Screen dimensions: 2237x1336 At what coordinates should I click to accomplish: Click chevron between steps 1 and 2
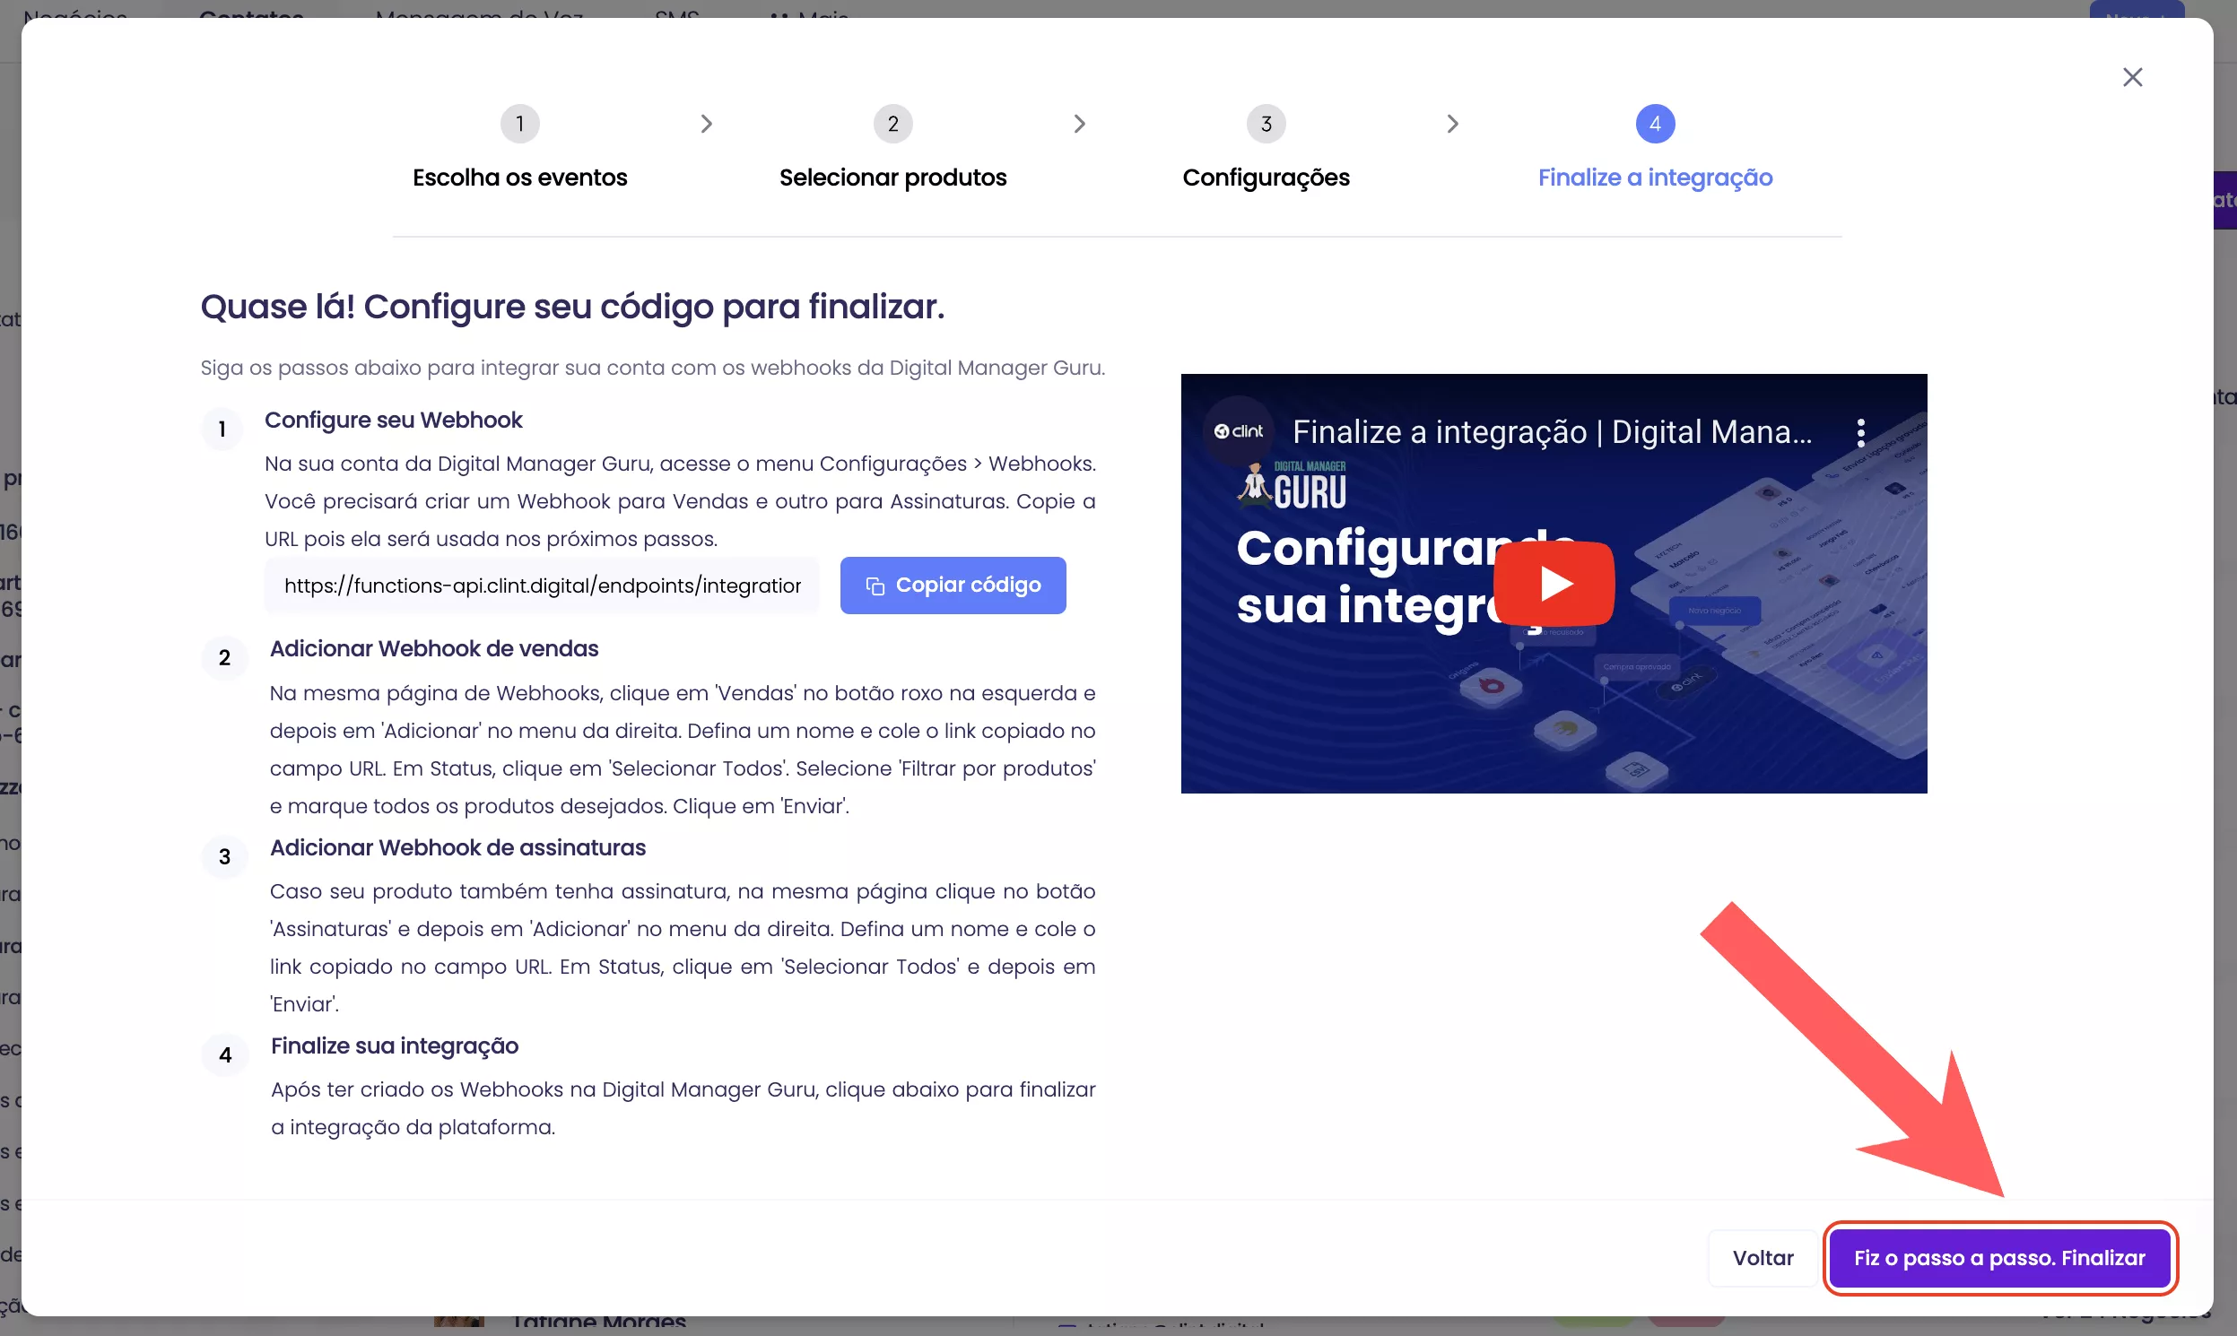click(707, 124)
